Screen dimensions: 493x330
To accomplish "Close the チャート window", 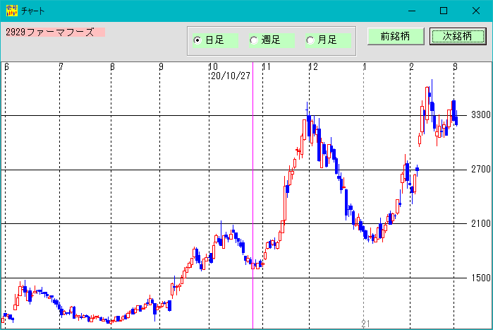I will click(x=476, y=11).
